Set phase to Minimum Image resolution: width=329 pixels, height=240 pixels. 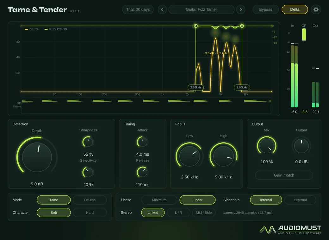coord(159,200)
